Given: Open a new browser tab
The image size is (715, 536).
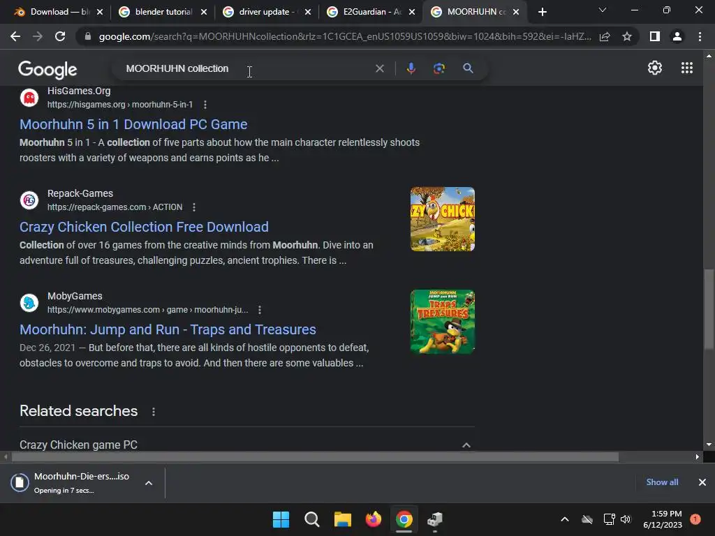Looking at the screenshot, I should [542, 12].
